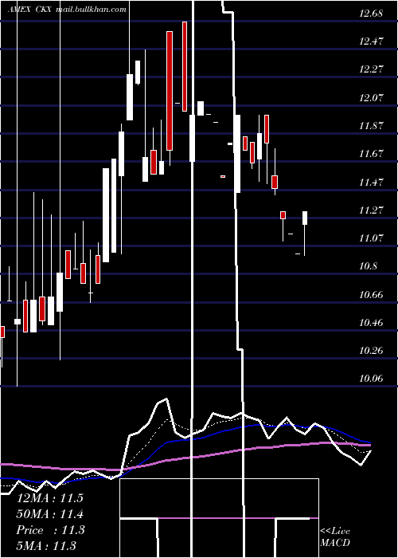Click the '50MA : 11.4' legend text
Screen dimensions: 398x558
[49, 514]
